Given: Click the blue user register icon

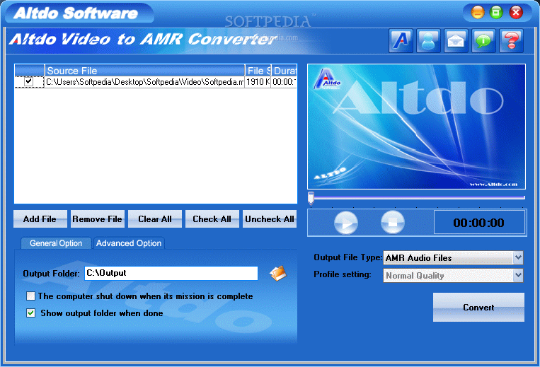Looking at the screenshot, I should point(428,41).
